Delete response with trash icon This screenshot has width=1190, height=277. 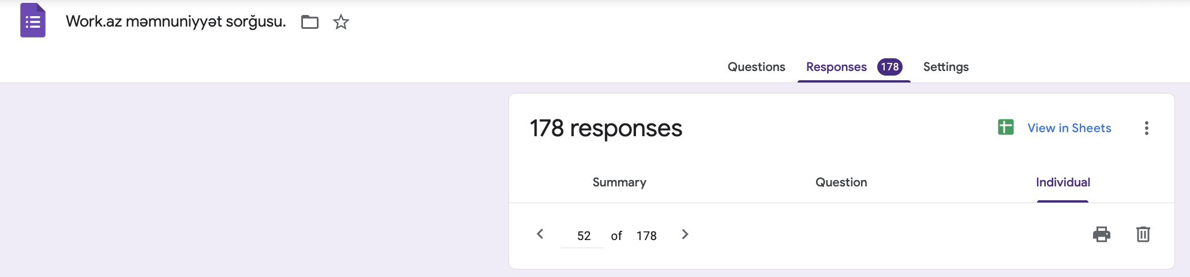[x=1143, y=234]
